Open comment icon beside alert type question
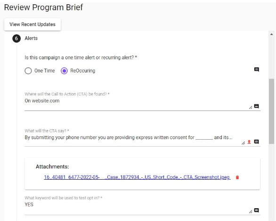Screen dimensions: 276x221 pyautogui.click(x=257, y=70)
